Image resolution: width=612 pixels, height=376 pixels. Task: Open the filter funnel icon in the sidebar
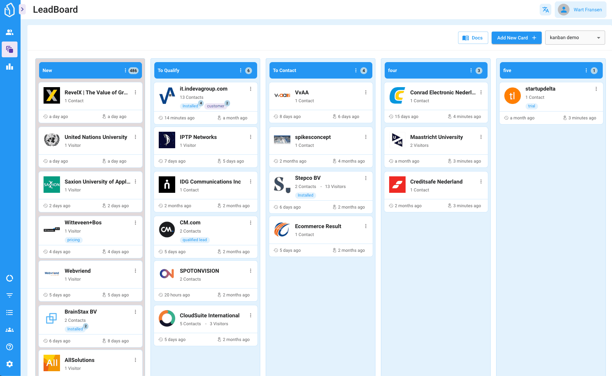[x=10, y=295]
